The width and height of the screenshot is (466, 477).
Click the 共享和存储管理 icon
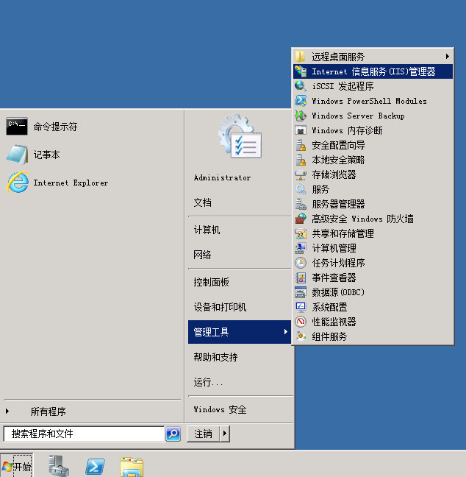(301, 233)
